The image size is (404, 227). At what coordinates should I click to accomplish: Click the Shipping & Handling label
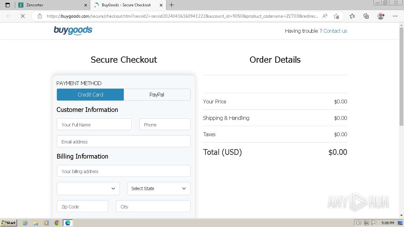226,118
